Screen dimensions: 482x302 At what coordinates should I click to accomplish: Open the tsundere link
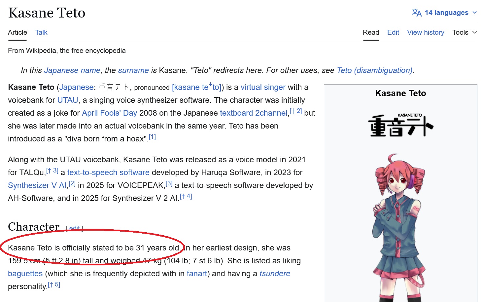(275, 274)
